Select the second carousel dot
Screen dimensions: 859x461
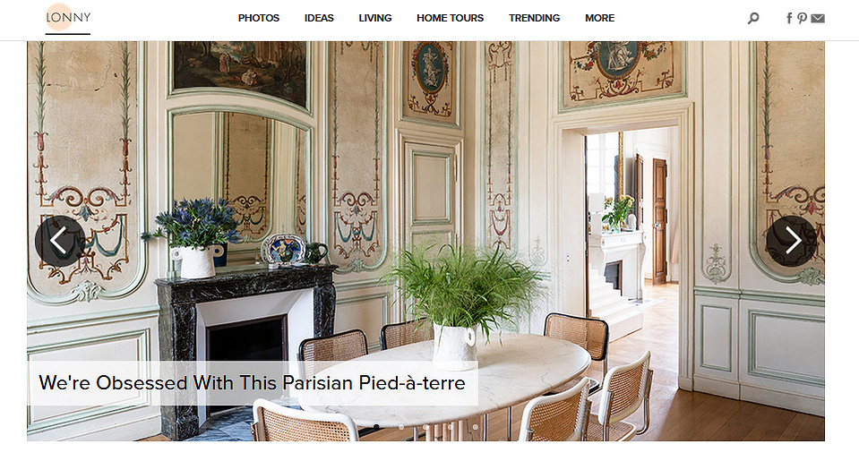[x=401, y=426]
